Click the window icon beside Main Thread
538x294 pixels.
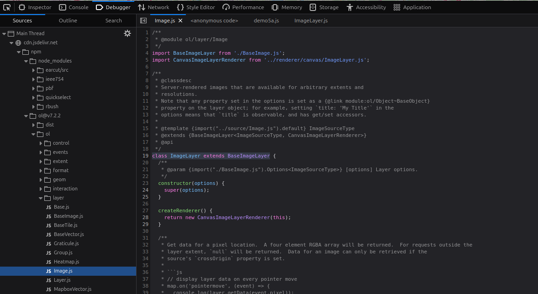(x=11, y=34)
